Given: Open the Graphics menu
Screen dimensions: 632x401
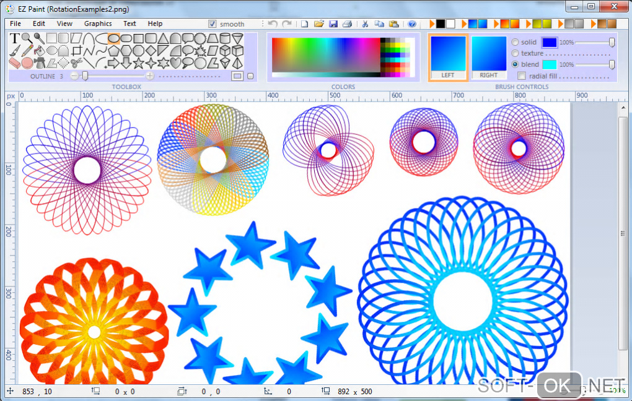Looking at the screenshot, I should pyautogui.click(x=98, y=24).
